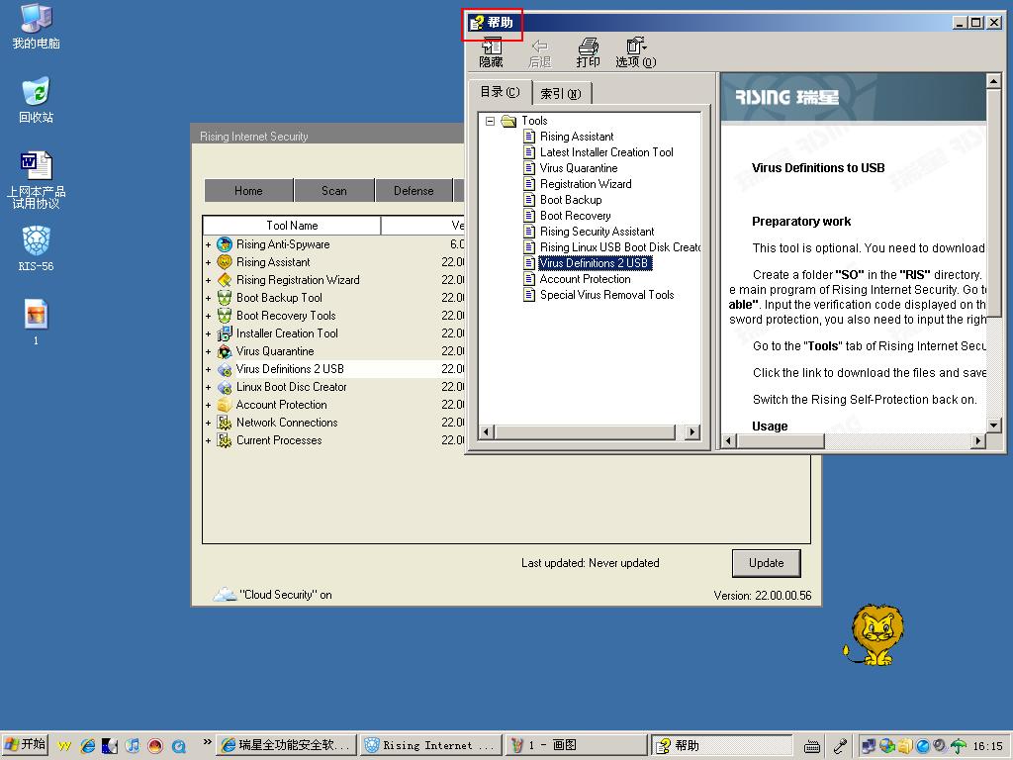Open the Contents (目录) tab in Help
This screenshot has width=1013, height=760.
tap(500, 92)
